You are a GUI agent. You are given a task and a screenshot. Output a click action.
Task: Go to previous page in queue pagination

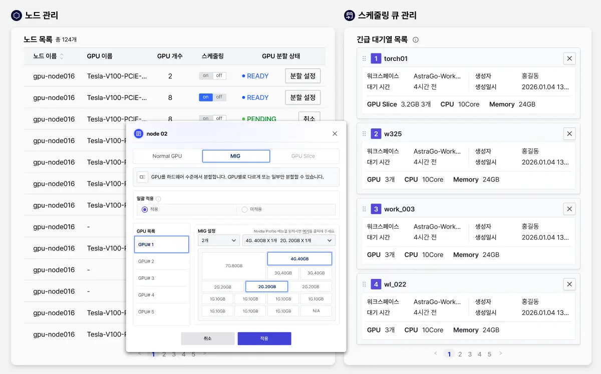coord(435,353)
